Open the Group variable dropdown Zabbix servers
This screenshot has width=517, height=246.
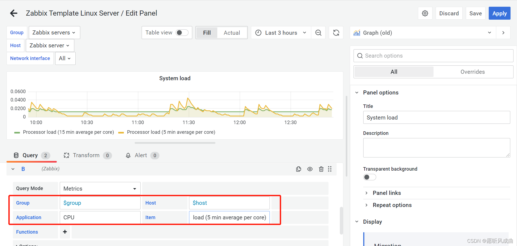tap(54, 33)
